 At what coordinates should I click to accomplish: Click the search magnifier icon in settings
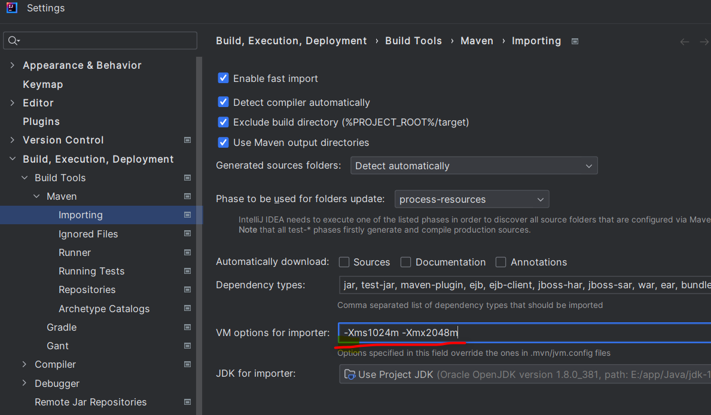tap(13, 41)
